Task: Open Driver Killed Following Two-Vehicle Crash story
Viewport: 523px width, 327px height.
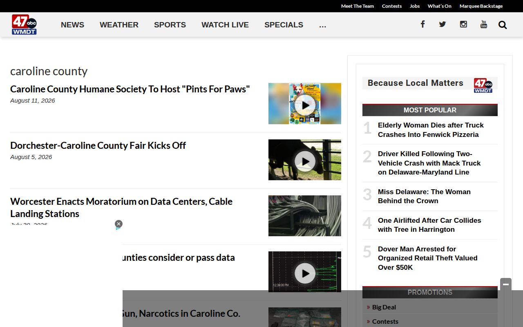Action: point(429,163)
